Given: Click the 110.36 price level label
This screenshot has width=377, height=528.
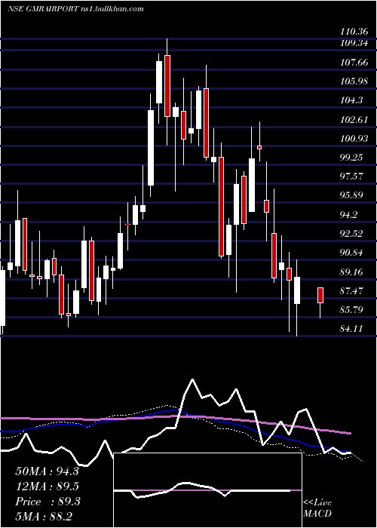Looking at the screenshot, I should (353, 32).
